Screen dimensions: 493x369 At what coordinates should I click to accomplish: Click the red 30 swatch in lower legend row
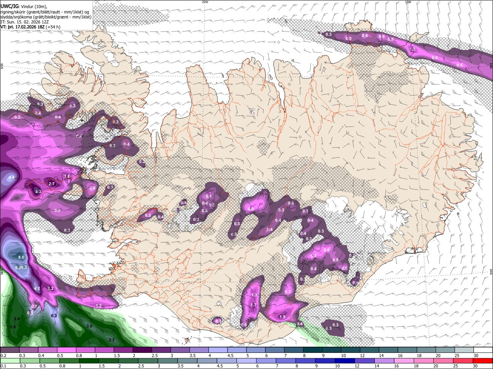click(483, 361)
